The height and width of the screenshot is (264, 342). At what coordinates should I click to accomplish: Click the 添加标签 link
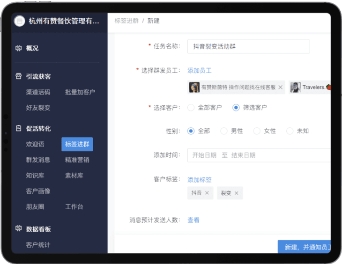(x=200, y=180)
